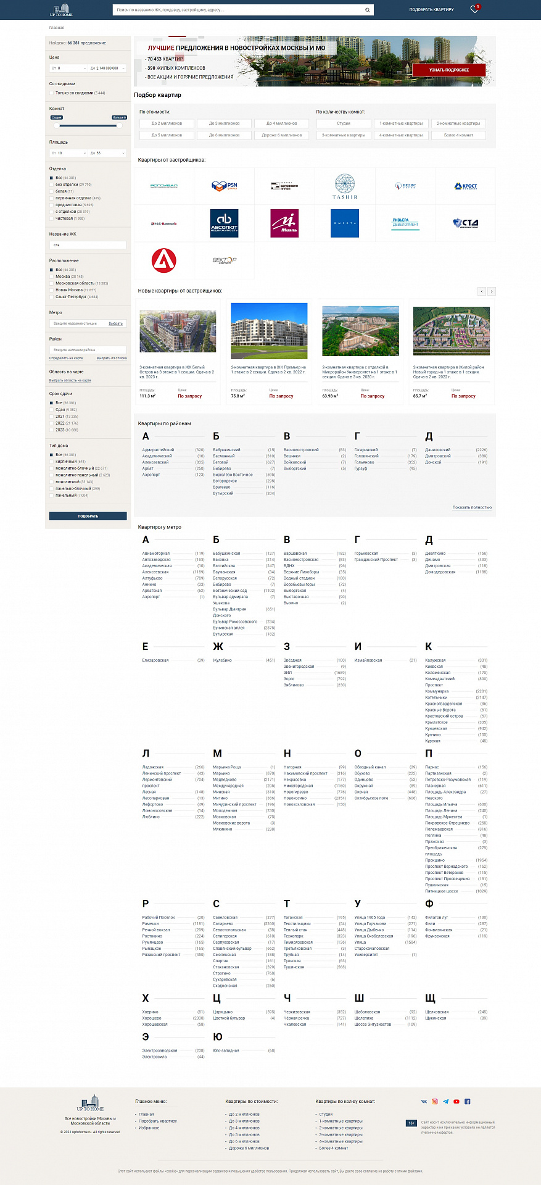Check 'Сдан' completion option
Image resolution: width=541 pixels, height=1185 pixels.
click(x=52, y=410)
